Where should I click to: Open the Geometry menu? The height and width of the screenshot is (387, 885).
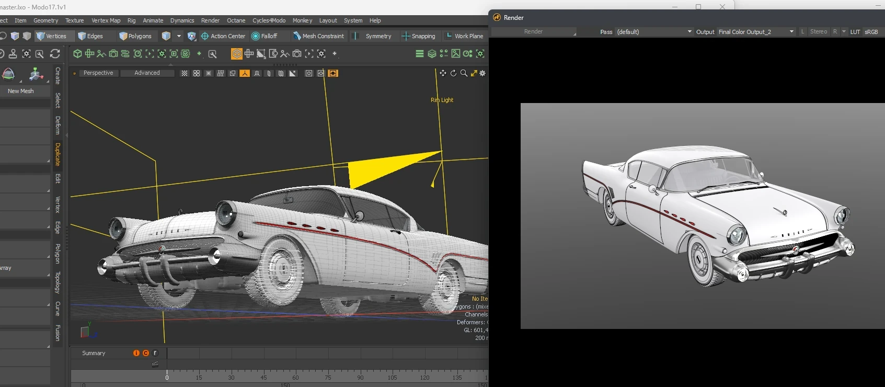click(x=45, y=20)
